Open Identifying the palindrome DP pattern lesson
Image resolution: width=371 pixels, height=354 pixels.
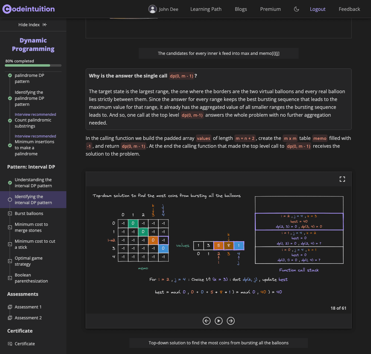pyautogui.click(x=30, y=98)
